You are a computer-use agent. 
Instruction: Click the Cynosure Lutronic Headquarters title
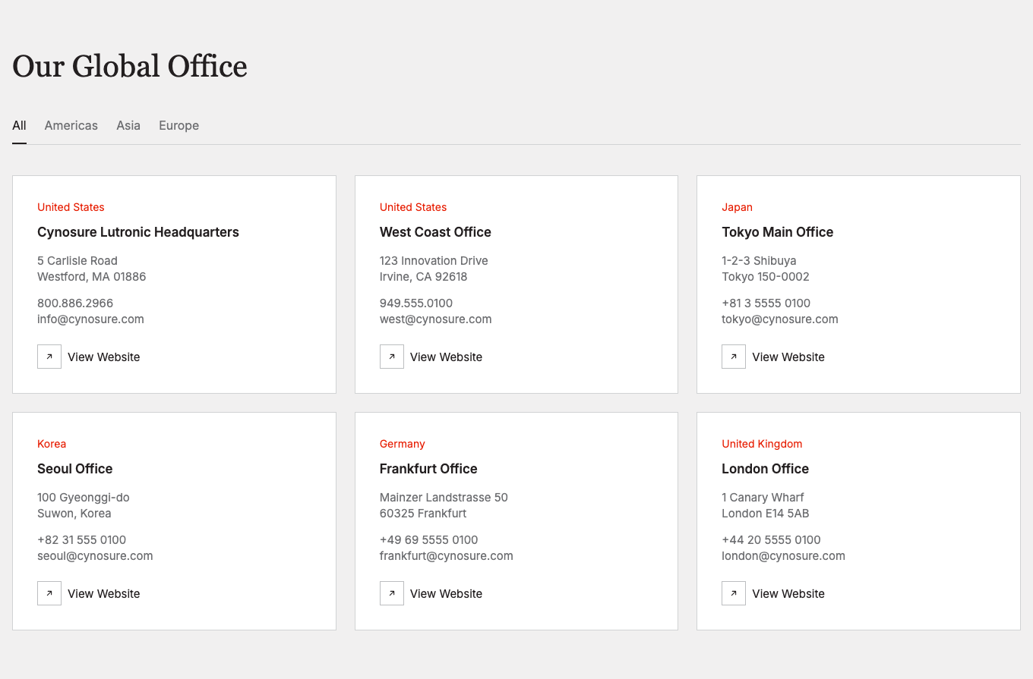point(138,232)
